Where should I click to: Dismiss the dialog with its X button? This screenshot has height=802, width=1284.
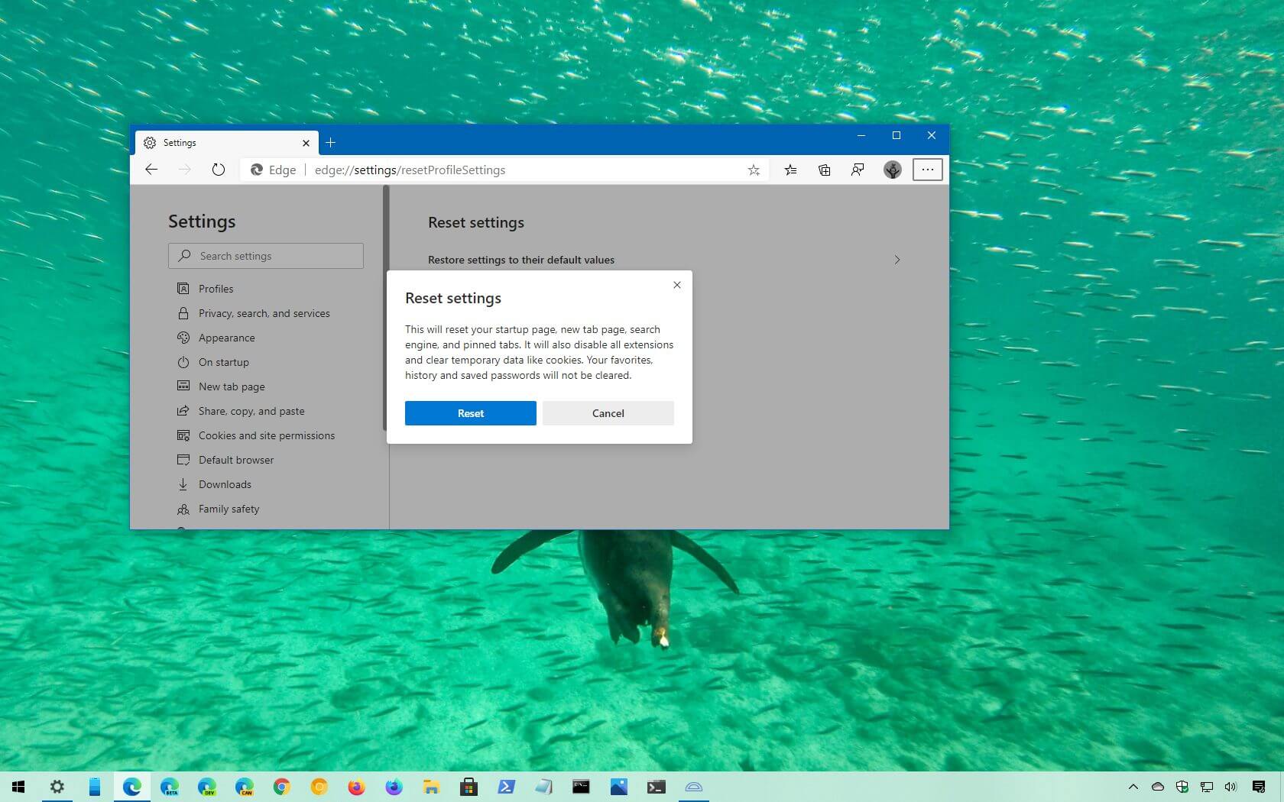point(676,285)
